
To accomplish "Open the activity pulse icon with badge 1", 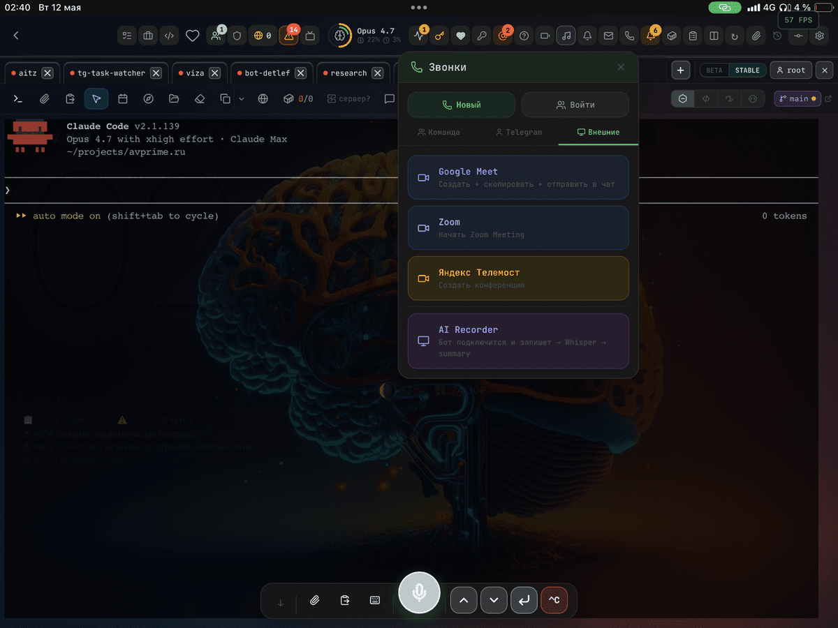I will tap(420, 36).
